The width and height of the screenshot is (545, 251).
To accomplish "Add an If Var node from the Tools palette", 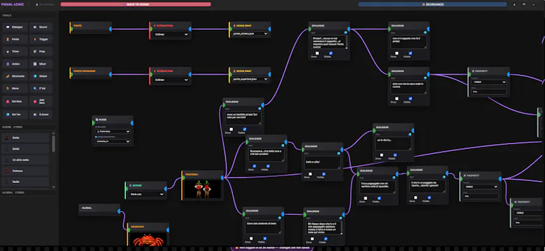I will 41,88.
